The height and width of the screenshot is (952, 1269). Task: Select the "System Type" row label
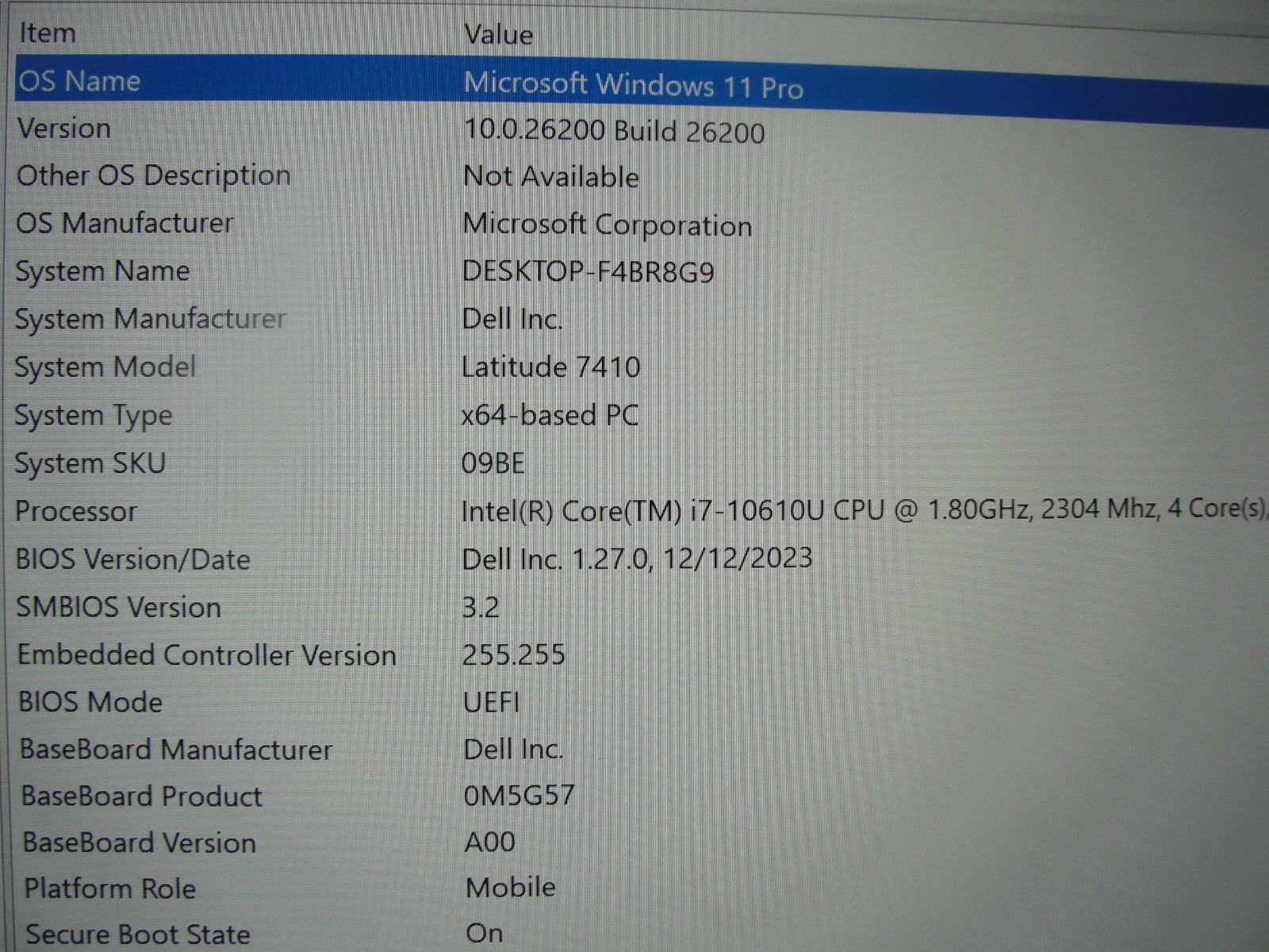[93, 415]
